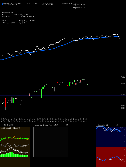This screenshot has height=167, width=126.
Task: Click the tall green candlestick in August
Action: pos(41,94)
